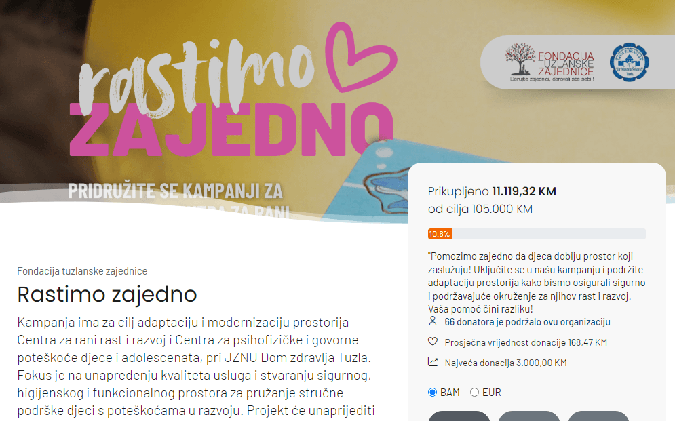Click the Fondacija tuzlanske zajednice organization name
675x421 pixels.
click(82, 271)
